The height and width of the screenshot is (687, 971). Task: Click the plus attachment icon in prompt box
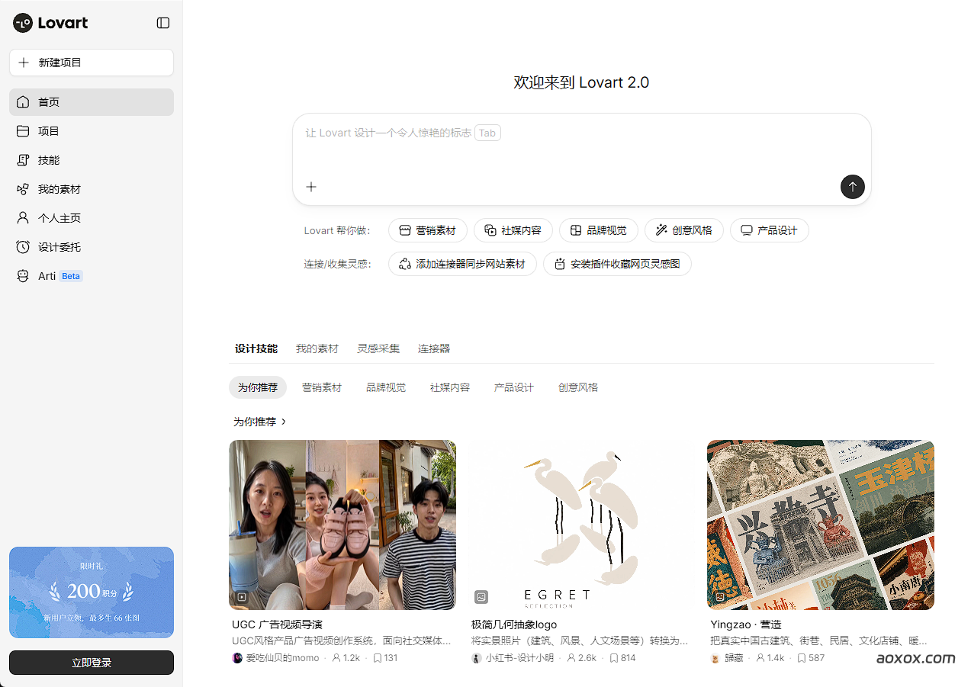coord(311,187)
